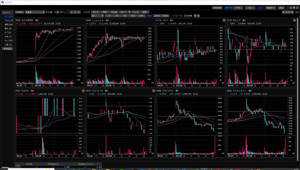
Task: Select the 高配当etf list tab
Action: (8, 25)
